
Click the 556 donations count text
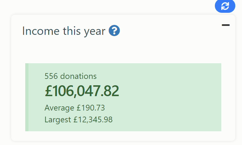click(x=71, y=76)
